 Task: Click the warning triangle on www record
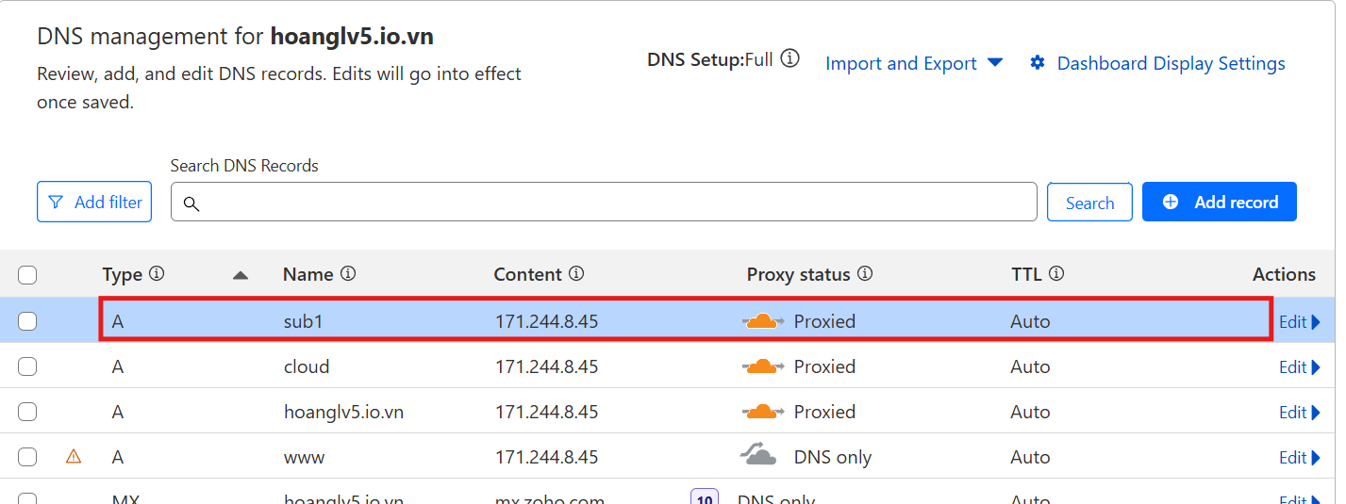pyautogui.click(x=74, y=457)
